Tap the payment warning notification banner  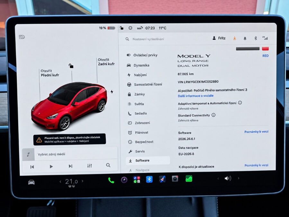click(x=70, y=140)
